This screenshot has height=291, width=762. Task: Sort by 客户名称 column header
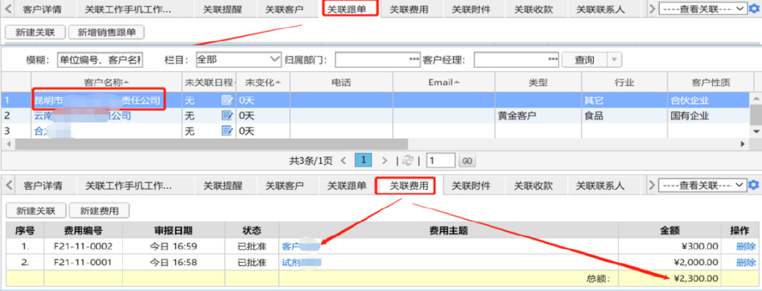tap(106, 82)
